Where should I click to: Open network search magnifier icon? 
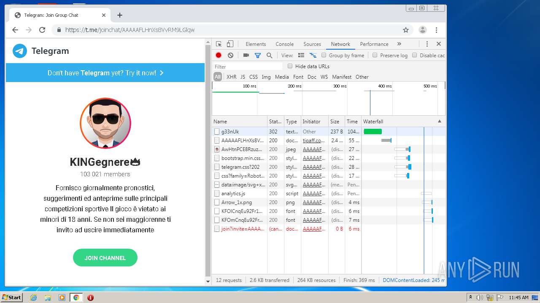click(x=270, y=55)
